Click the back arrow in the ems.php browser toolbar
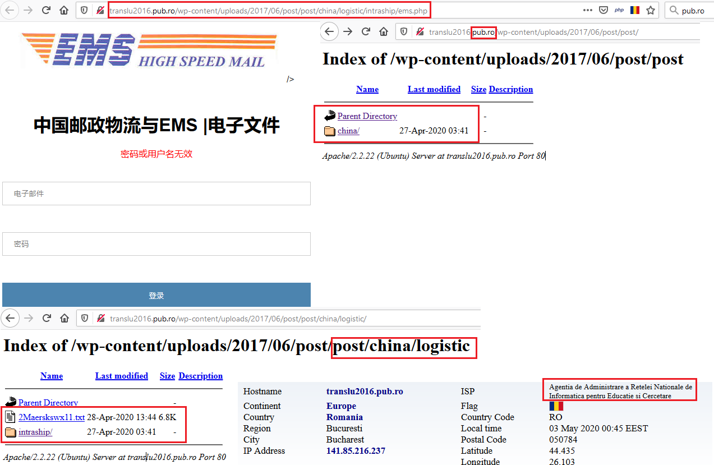714x465 pixels. 10,10
